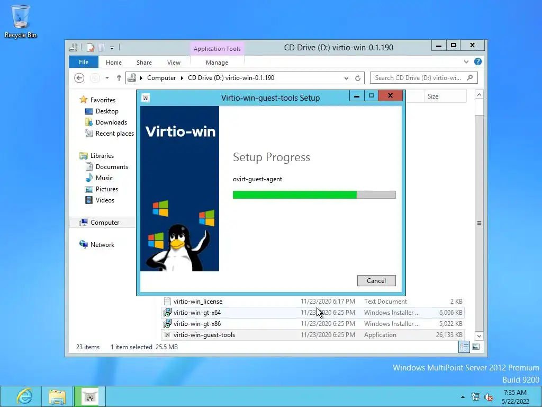This screenshot has width=542, height=407.
Task: Switch to the View ribbon tab
Action: [174, 63]
